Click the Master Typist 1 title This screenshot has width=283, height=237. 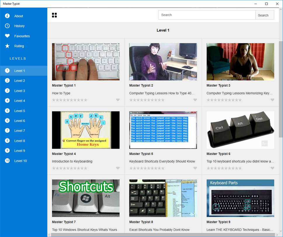pyautogui.click(x=64, y=85)
